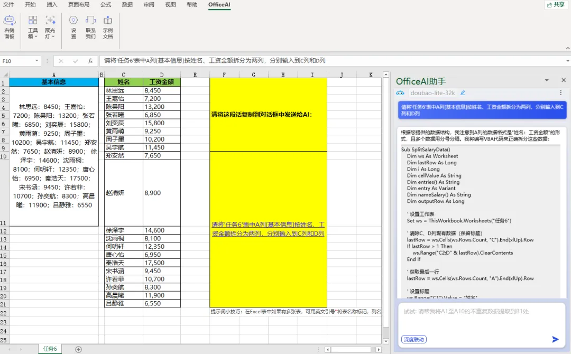Switch to the 视图 ribbon tab
The width and height of the screenshot is (571, 354).
point(170,4)
